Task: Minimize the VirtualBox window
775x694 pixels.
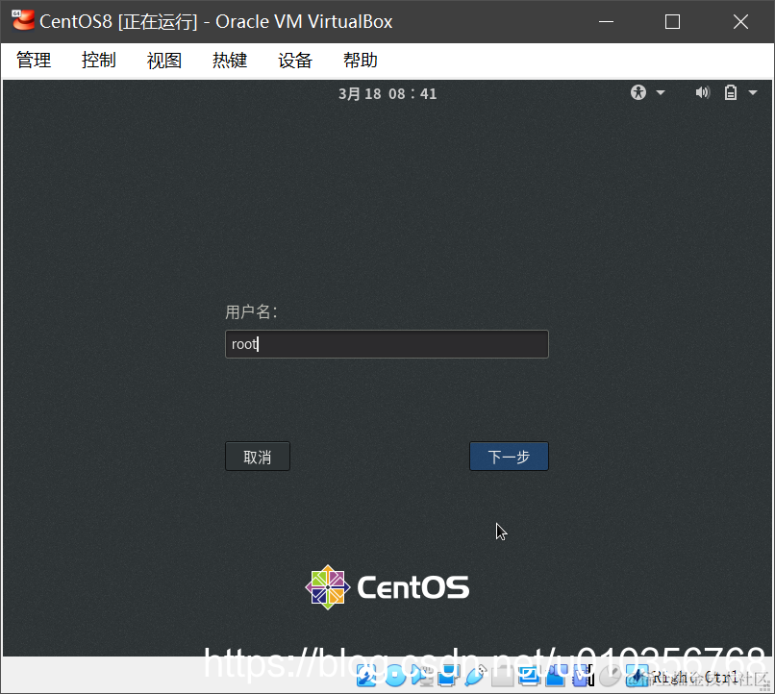Action: pos(606,22)
